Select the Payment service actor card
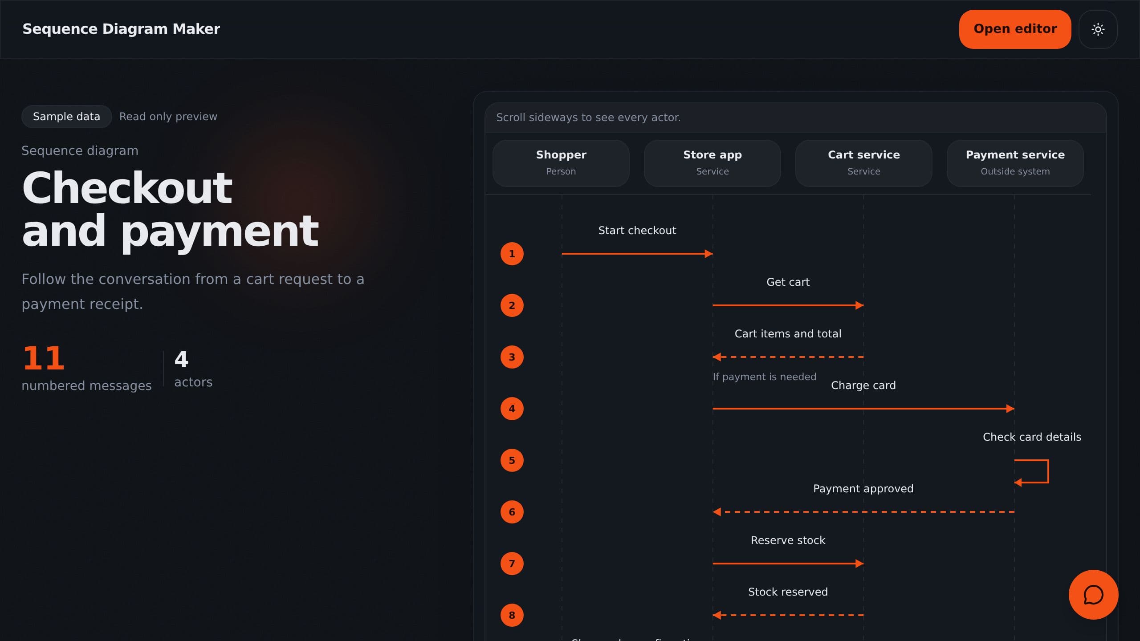Screen dimensions: 1140x641 tap(1015, 163)
